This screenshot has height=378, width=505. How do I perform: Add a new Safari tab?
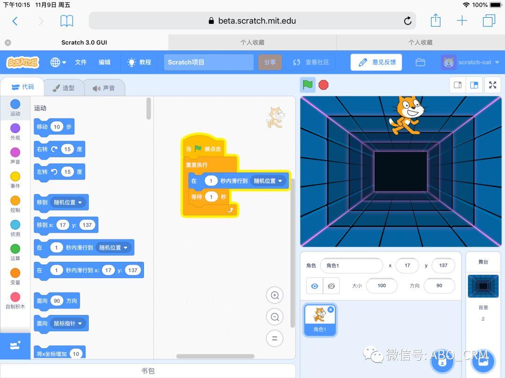coord(462,21)
